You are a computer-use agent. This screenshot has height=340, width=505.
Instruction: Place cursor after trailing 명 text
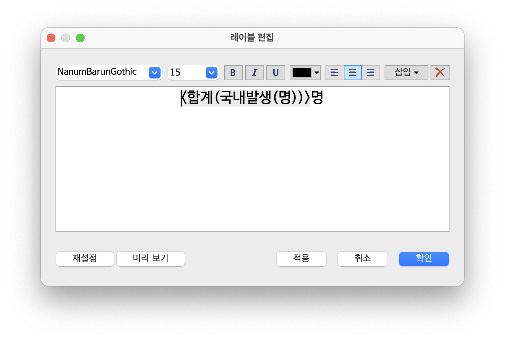tap(324, 97)
